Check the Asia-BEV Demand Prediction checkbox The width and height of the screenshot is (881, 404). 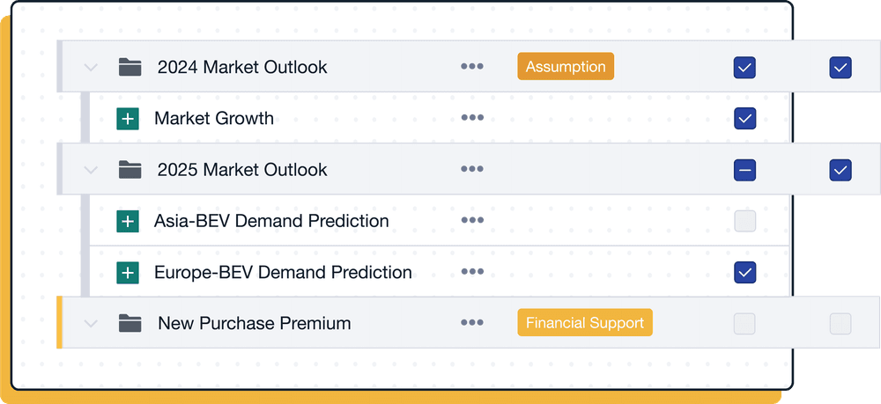(x=744, y=221)
